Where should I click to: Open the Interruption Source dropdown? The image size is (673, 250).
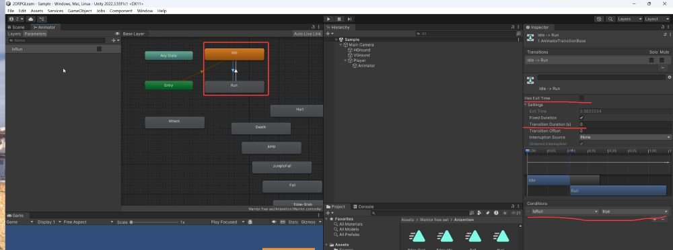[x=625, y=137]
